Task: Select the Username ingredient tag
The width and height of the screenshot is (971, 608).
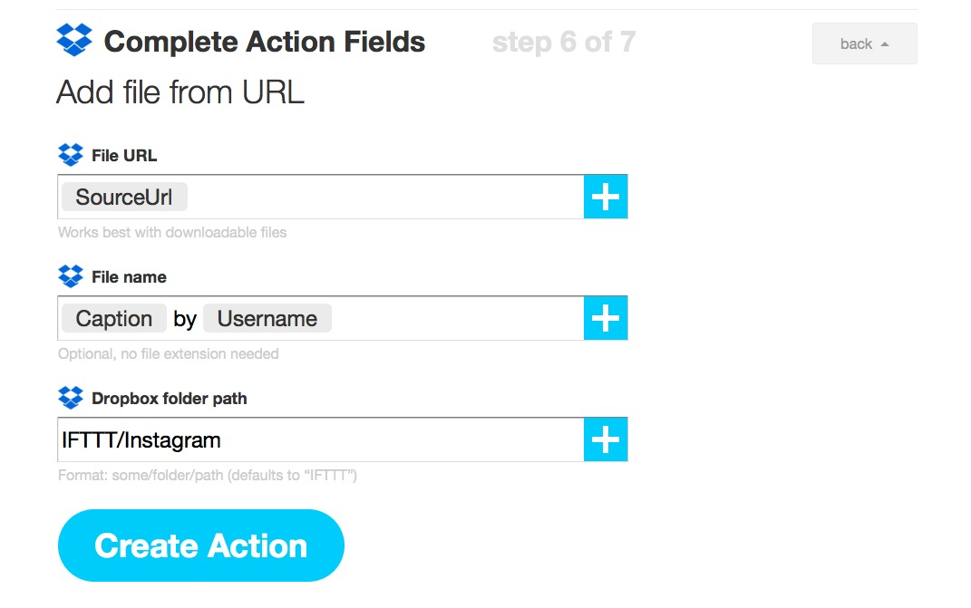Action: click(267, 318)
